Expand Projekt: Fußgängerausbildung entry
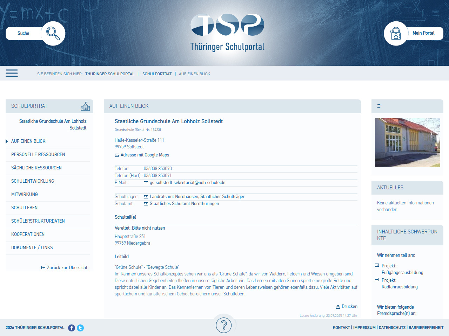 pos(377,265)
